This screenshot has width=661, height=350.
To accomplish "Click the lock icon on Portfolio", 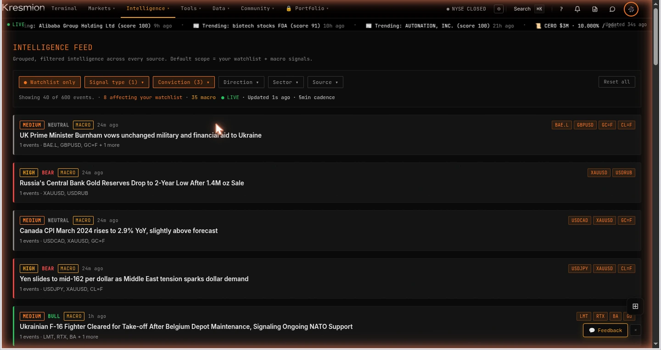I will 289,8.
